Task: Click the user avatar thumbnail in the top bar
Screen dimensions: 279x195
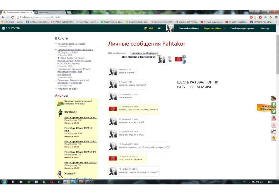Action: (x=170, y=28)
